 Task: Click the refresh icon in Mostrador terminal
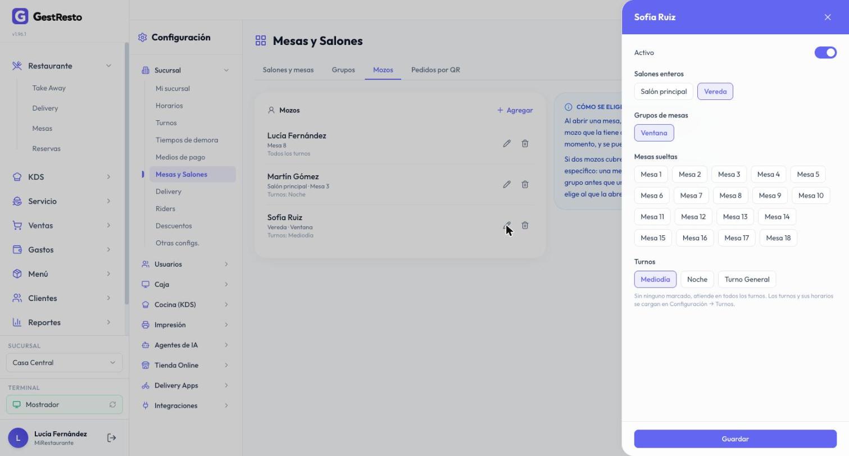click(112, 405)
